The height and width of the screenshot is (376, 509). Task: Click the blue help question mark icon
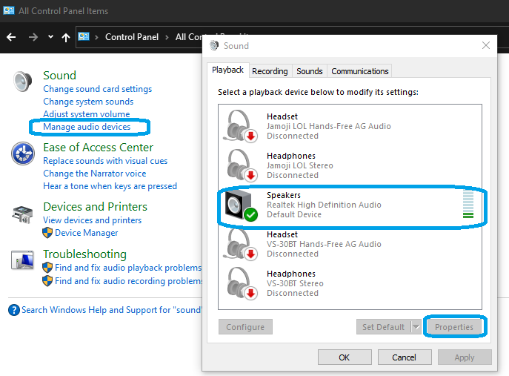(14, 310)
